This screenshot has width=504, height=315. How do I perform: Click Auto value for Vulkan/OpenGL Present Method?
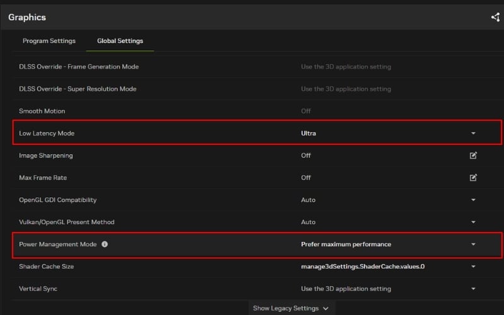[x=308, y=222]
